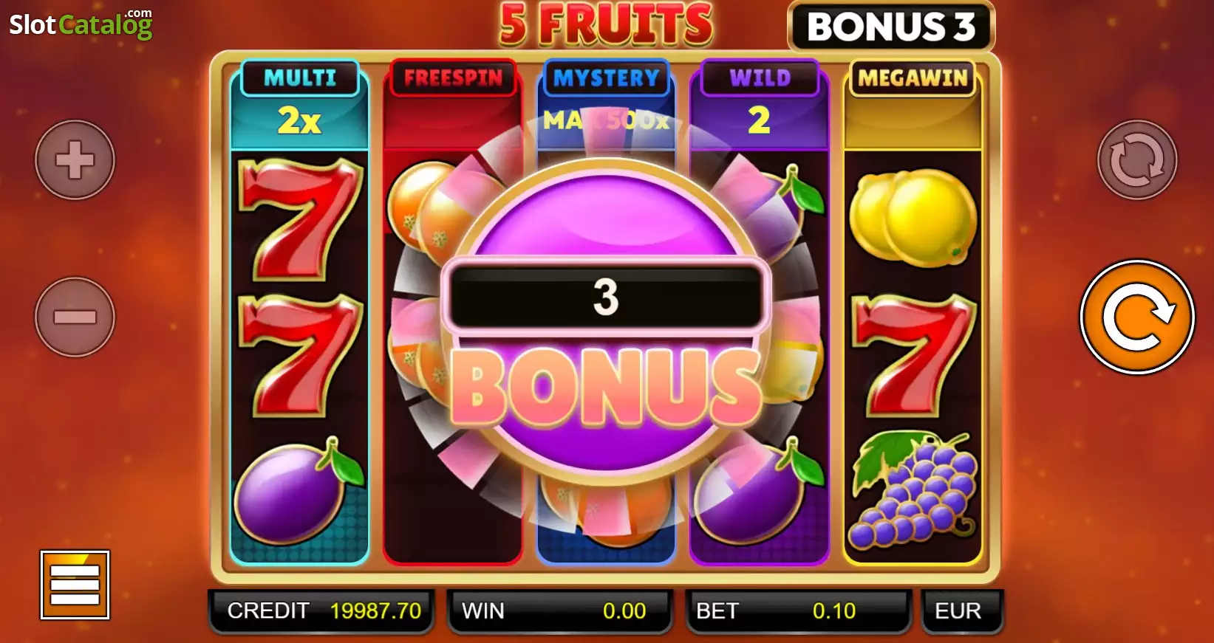Select the WILD reel header

pos(760,78)
